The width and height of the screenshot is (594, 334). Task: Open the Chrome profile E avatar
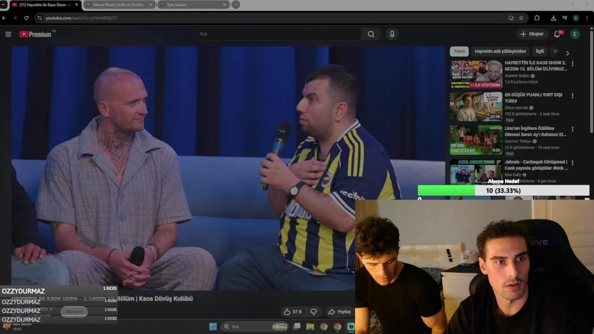pyautogui.click(x=576, y=18)
